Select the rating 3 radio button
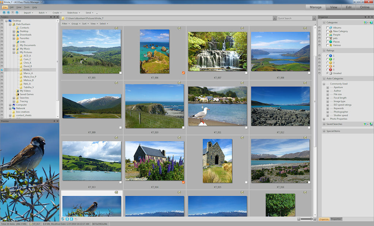Screen dimensions: 374x226 coord(328,63)
